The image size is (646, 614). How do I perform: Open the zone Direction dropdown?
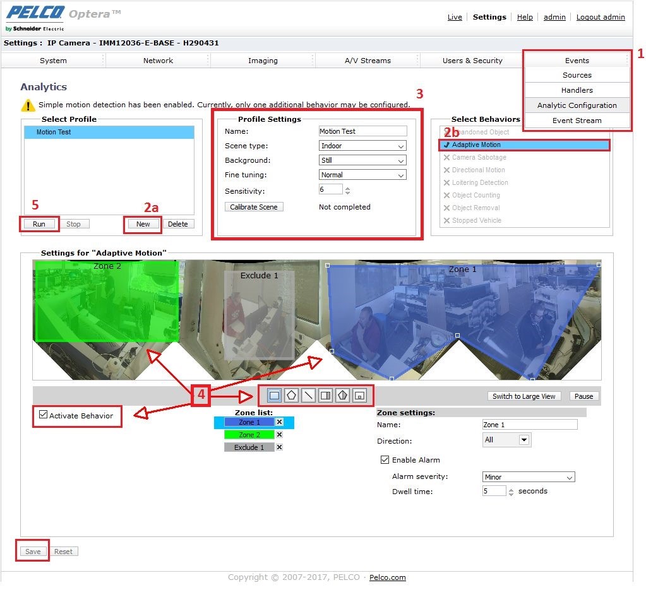click(x=506, y=440)
